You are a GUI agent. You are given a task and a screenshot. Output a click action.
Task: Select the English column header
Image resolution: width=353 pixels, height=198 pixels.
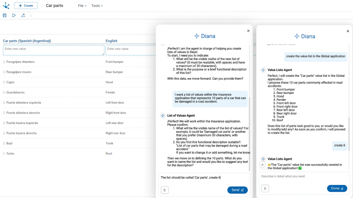click(x=112, y=41)
